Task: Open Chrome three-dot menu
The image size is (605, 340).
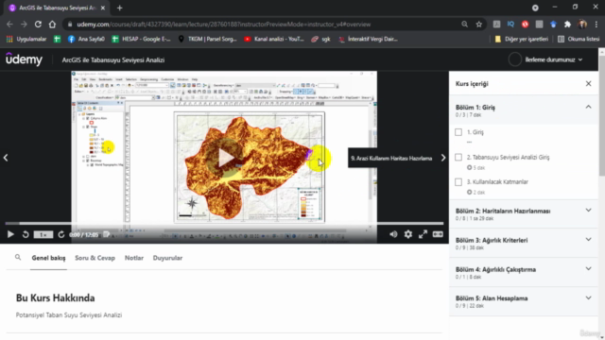Action: (596, 25)
